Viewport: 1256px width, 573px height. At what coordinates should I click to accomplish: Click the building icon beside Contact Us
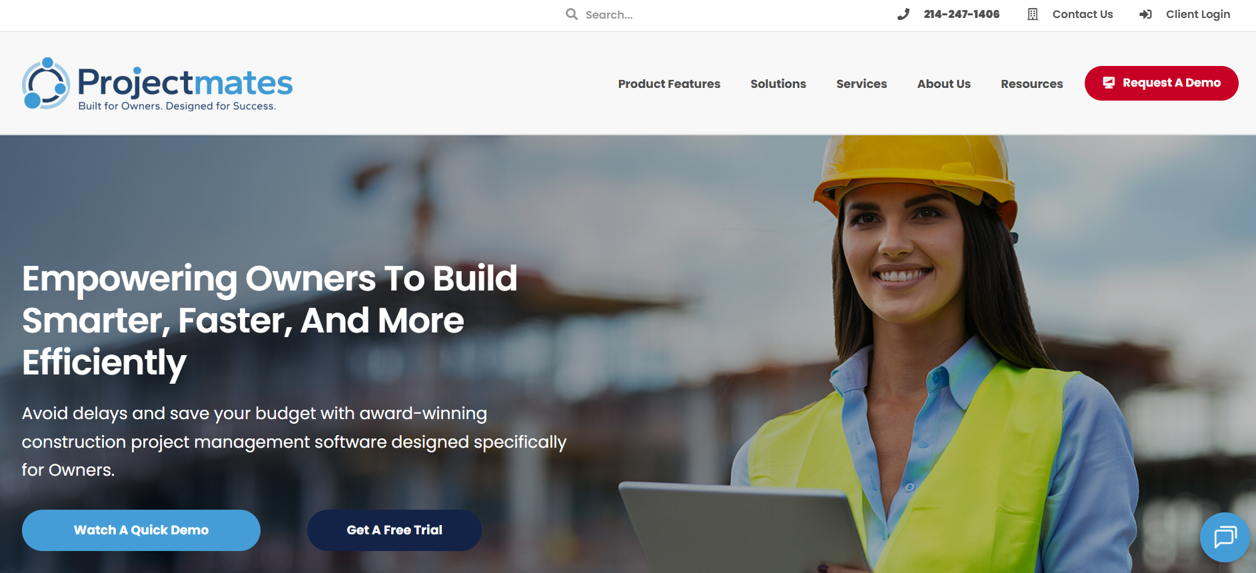pos(1033,14)
